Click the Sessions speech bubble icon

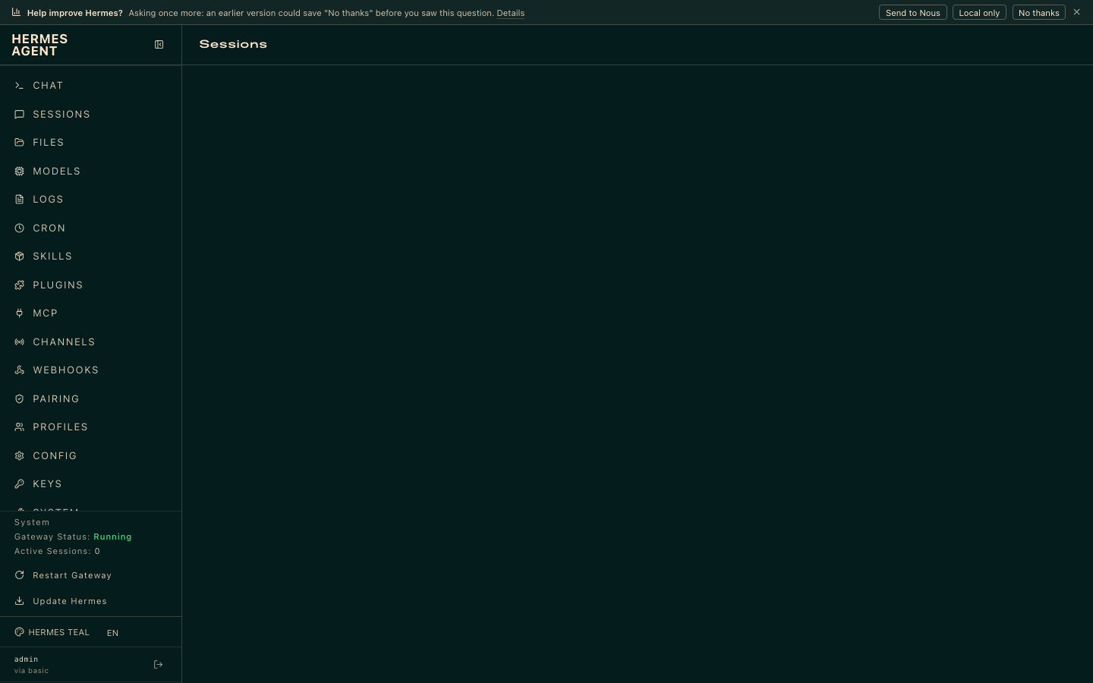(19, 115)
